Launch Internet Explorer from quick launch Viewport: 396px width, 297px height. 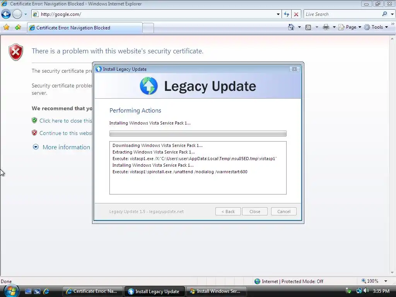(x=46, y=292)
